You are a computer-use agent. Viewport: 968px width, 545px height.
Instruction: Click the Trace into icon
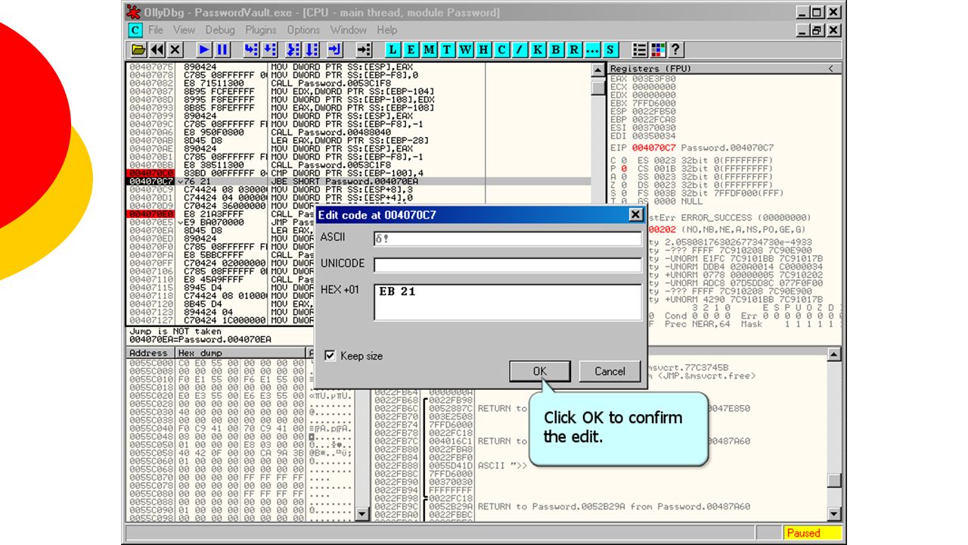pos(293,50)
